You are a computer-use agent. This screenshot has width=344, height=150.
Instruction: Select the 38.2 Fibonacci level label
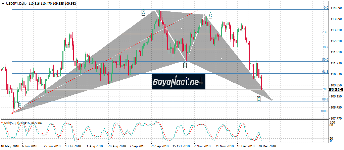pyautogui.click(x=325, y=47)
